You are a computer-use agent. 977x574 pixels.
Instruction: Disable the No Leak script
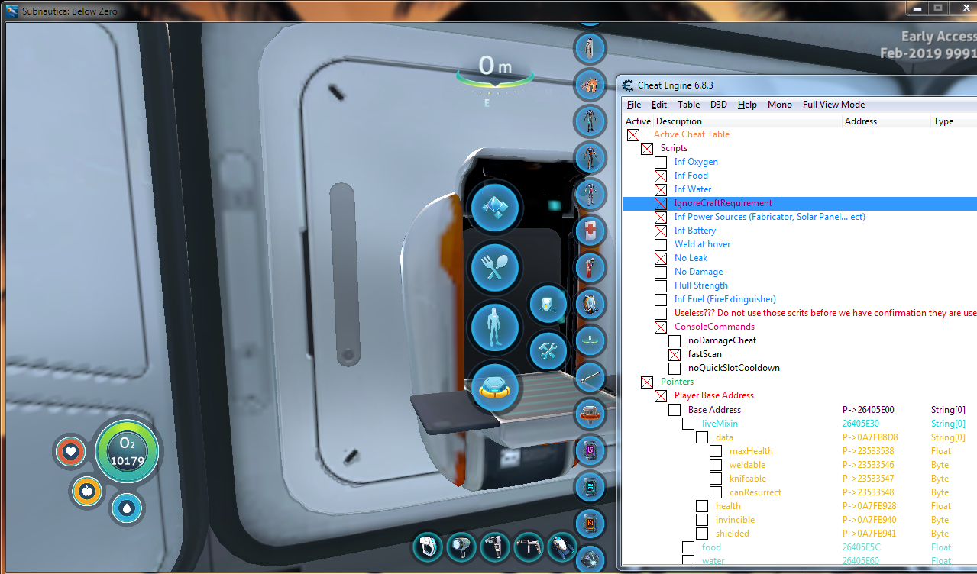[x=661, y=258]
